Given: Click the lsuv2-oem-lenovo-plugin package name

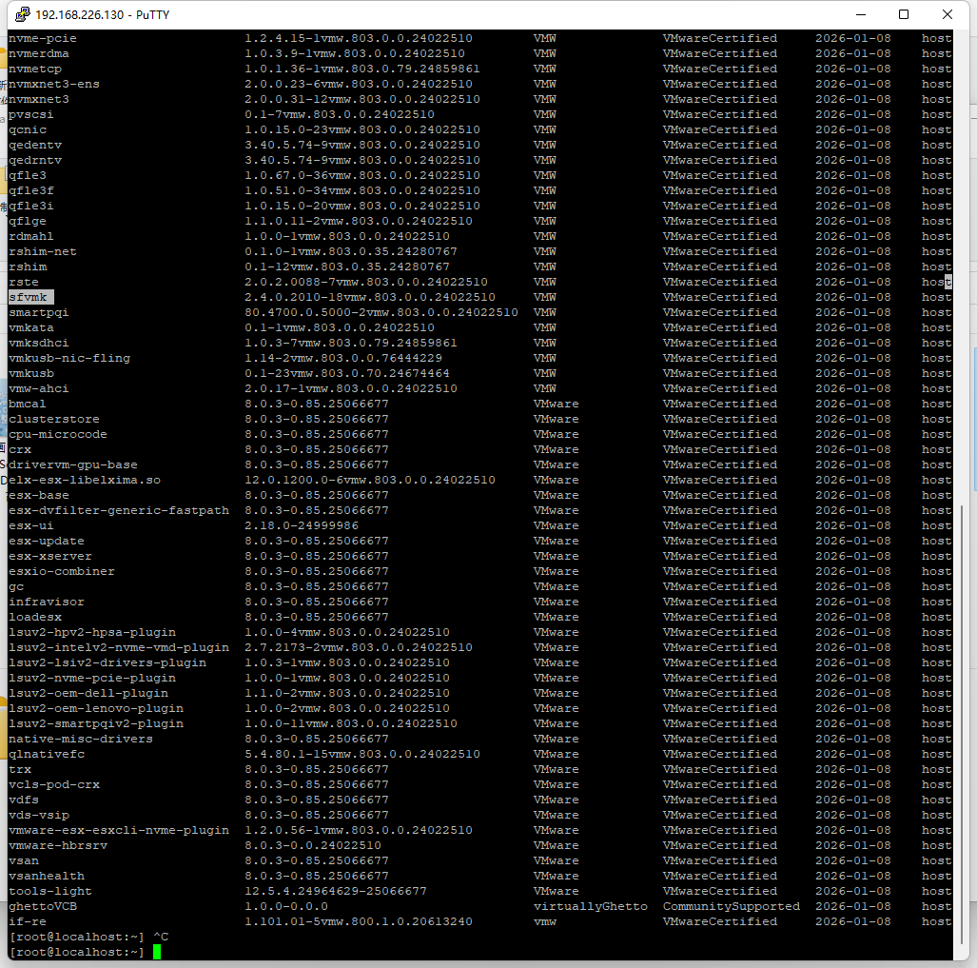Looking at the screenshot, I should [96, 709].
